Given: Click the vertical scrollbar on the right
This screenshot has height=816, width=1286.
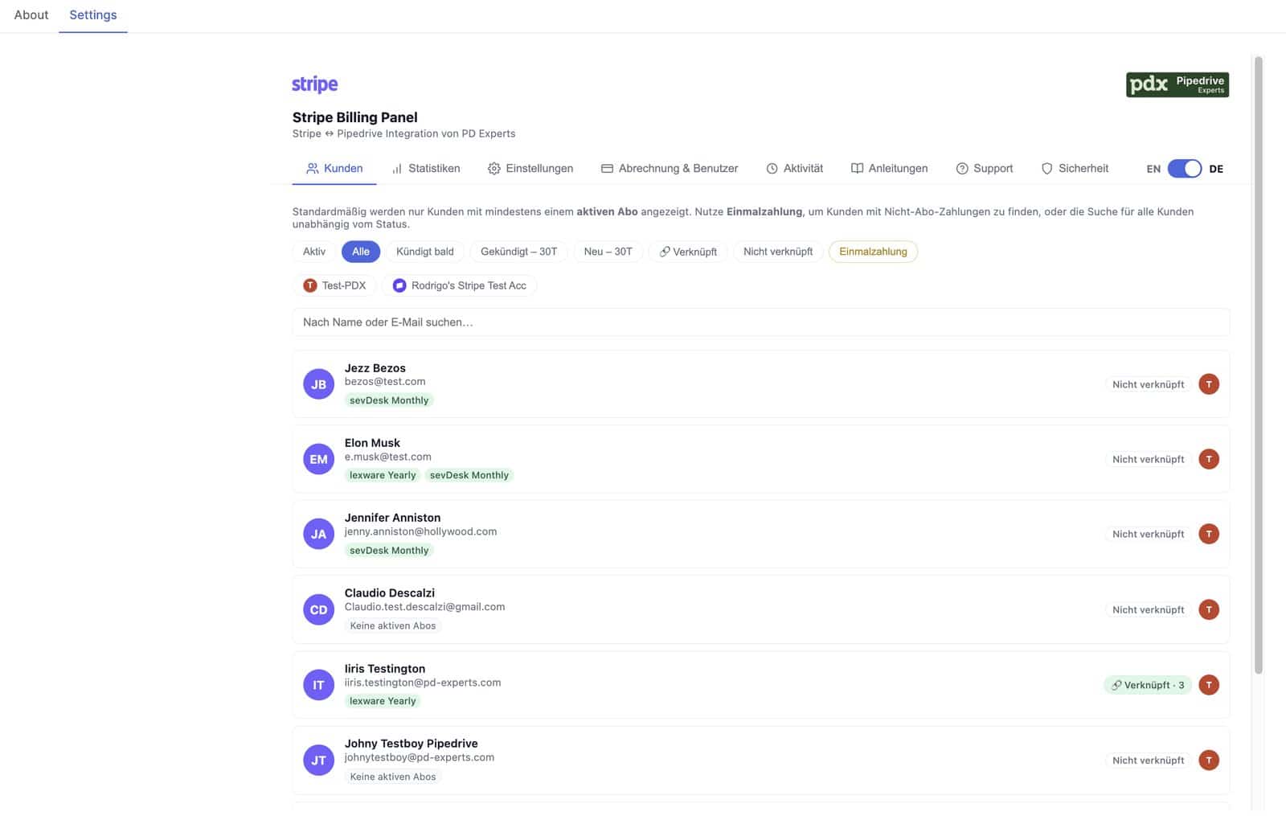Looking at the screenshot, I should click(1259, 365).
